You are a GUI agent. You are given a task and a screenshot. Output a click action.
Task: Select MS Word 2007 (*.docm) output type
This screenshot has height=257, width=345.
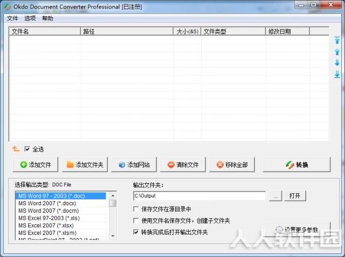(60, 211)
